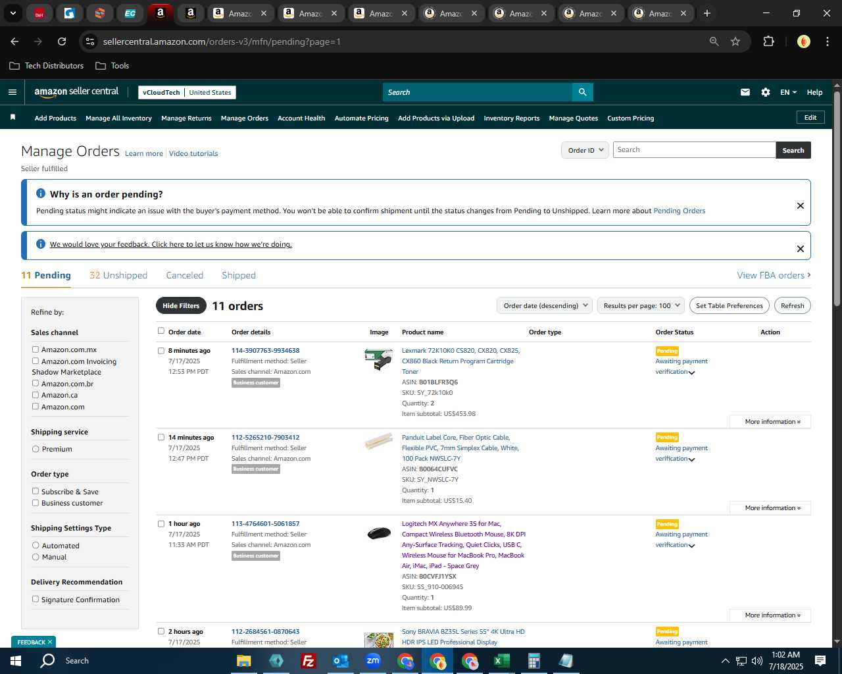Select the Manual shipping settings radio
Image resolution: width=842 pixels, height=674 pixels.
[x=36, y=557]
